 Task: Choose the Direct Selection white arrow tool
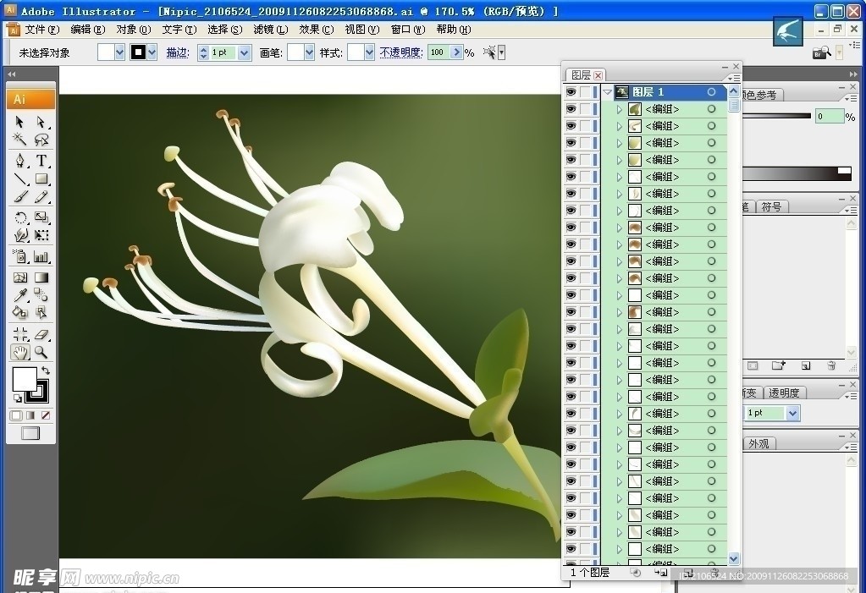[41, 123]
